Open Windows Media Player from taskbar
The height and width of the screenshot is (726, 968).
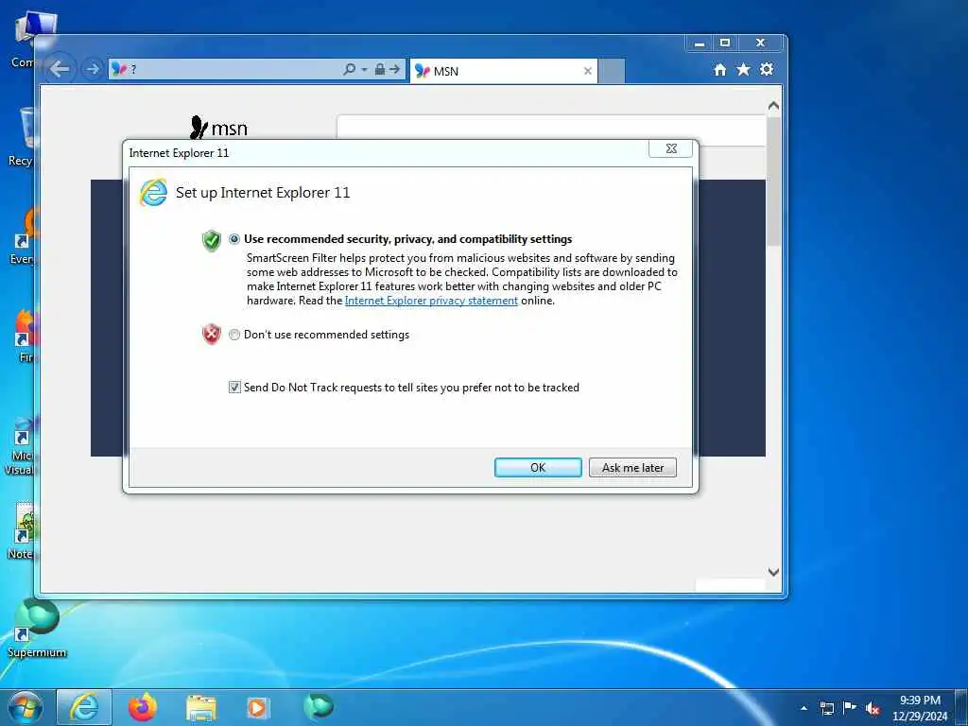[x=257, y=708]
